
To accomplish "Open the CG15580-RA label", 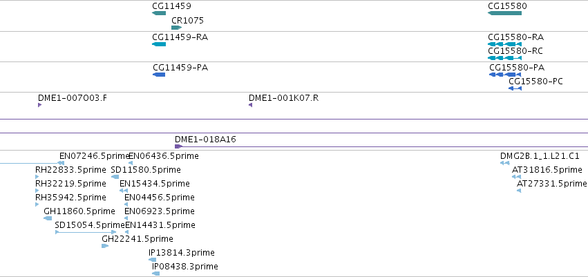I will (515, 37).
